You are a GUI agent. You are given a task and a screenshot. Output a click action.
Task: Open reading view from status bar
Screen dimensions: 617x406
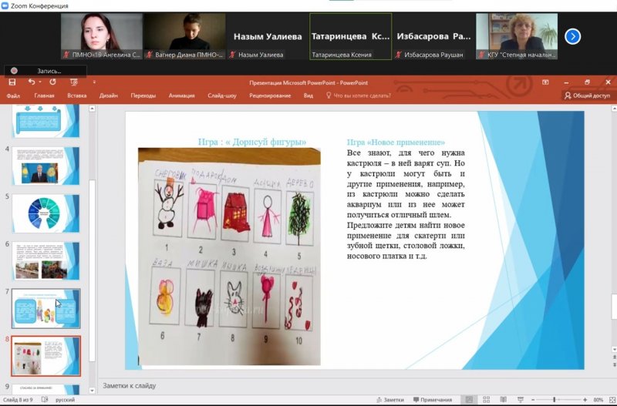click(x=503, y=400)
